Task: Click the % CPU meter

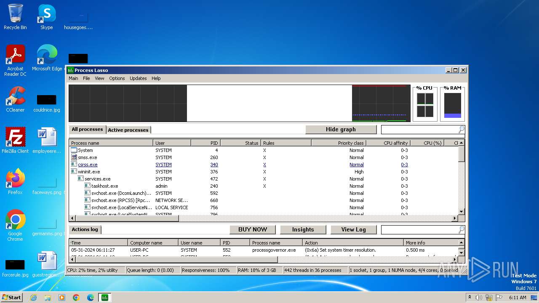Action: 424,104
